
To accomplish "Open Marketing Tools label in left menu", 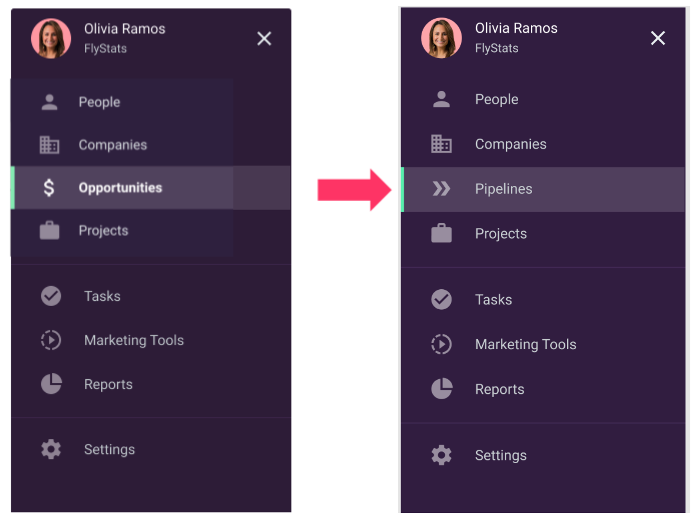I will 134,340.
